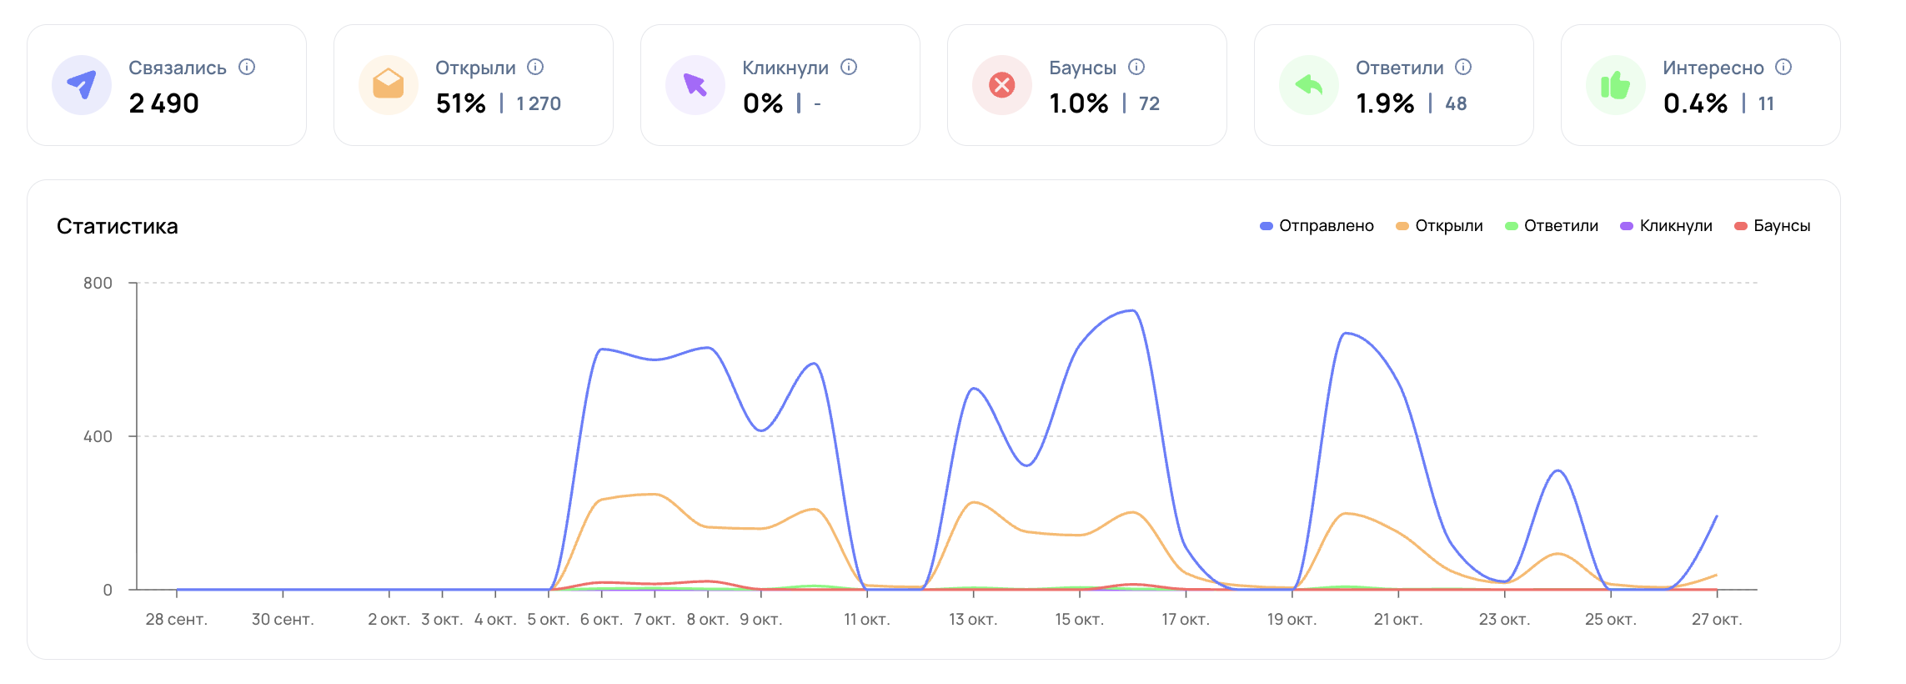Click info icon beside Баунсы label
The width and height of the screenshot is (1906, 684).
[1136, 67]
